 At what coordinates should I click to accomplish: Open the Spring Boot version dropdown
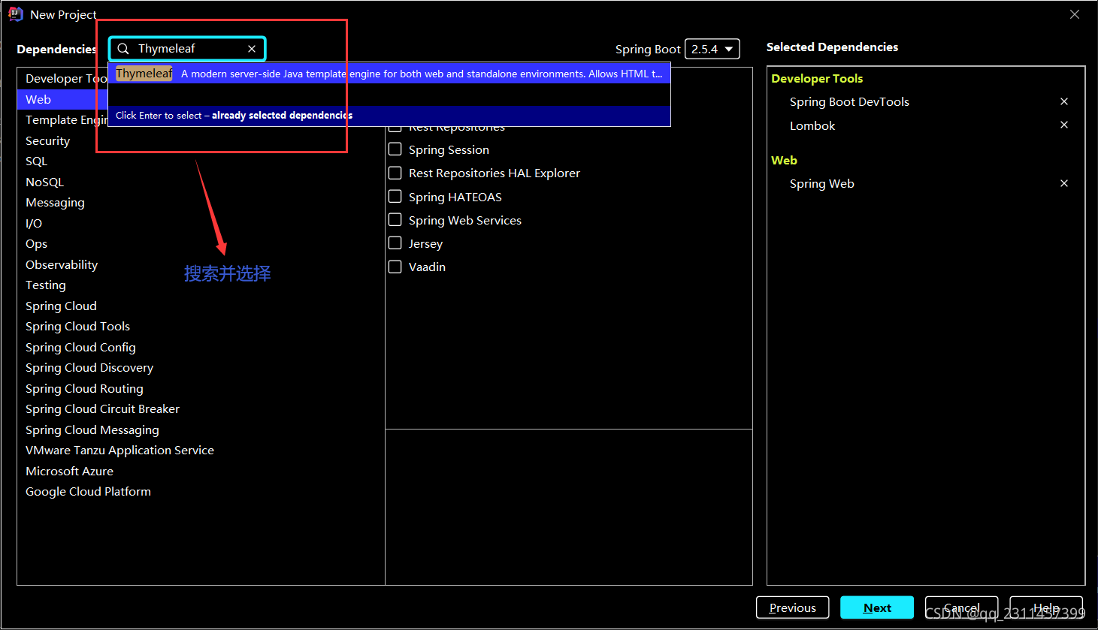click(712, 49)
